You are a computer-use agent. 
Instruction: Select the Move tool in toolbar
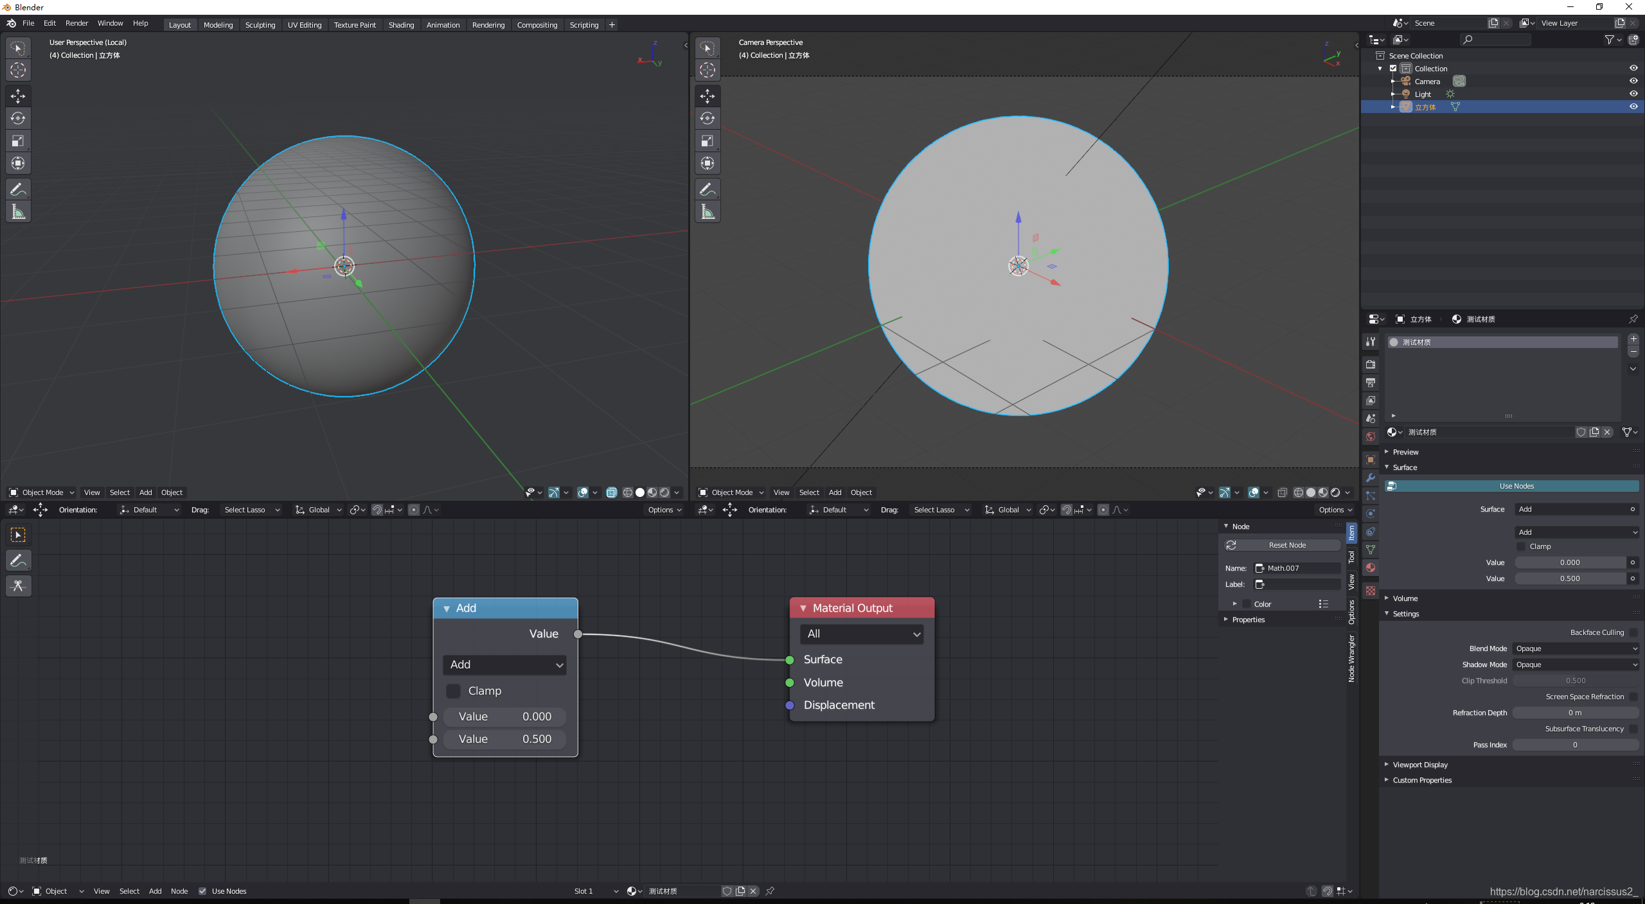(x=17, y=94)
